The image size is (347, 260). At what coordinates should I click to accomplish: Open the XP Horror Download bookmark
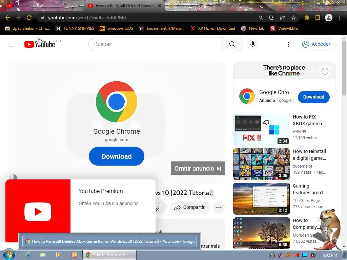(213, 28)
